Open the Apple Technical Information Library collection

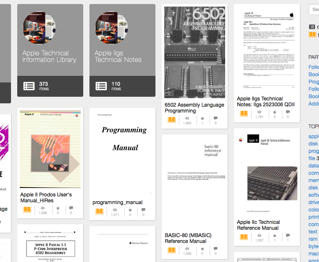click(49, 56)
